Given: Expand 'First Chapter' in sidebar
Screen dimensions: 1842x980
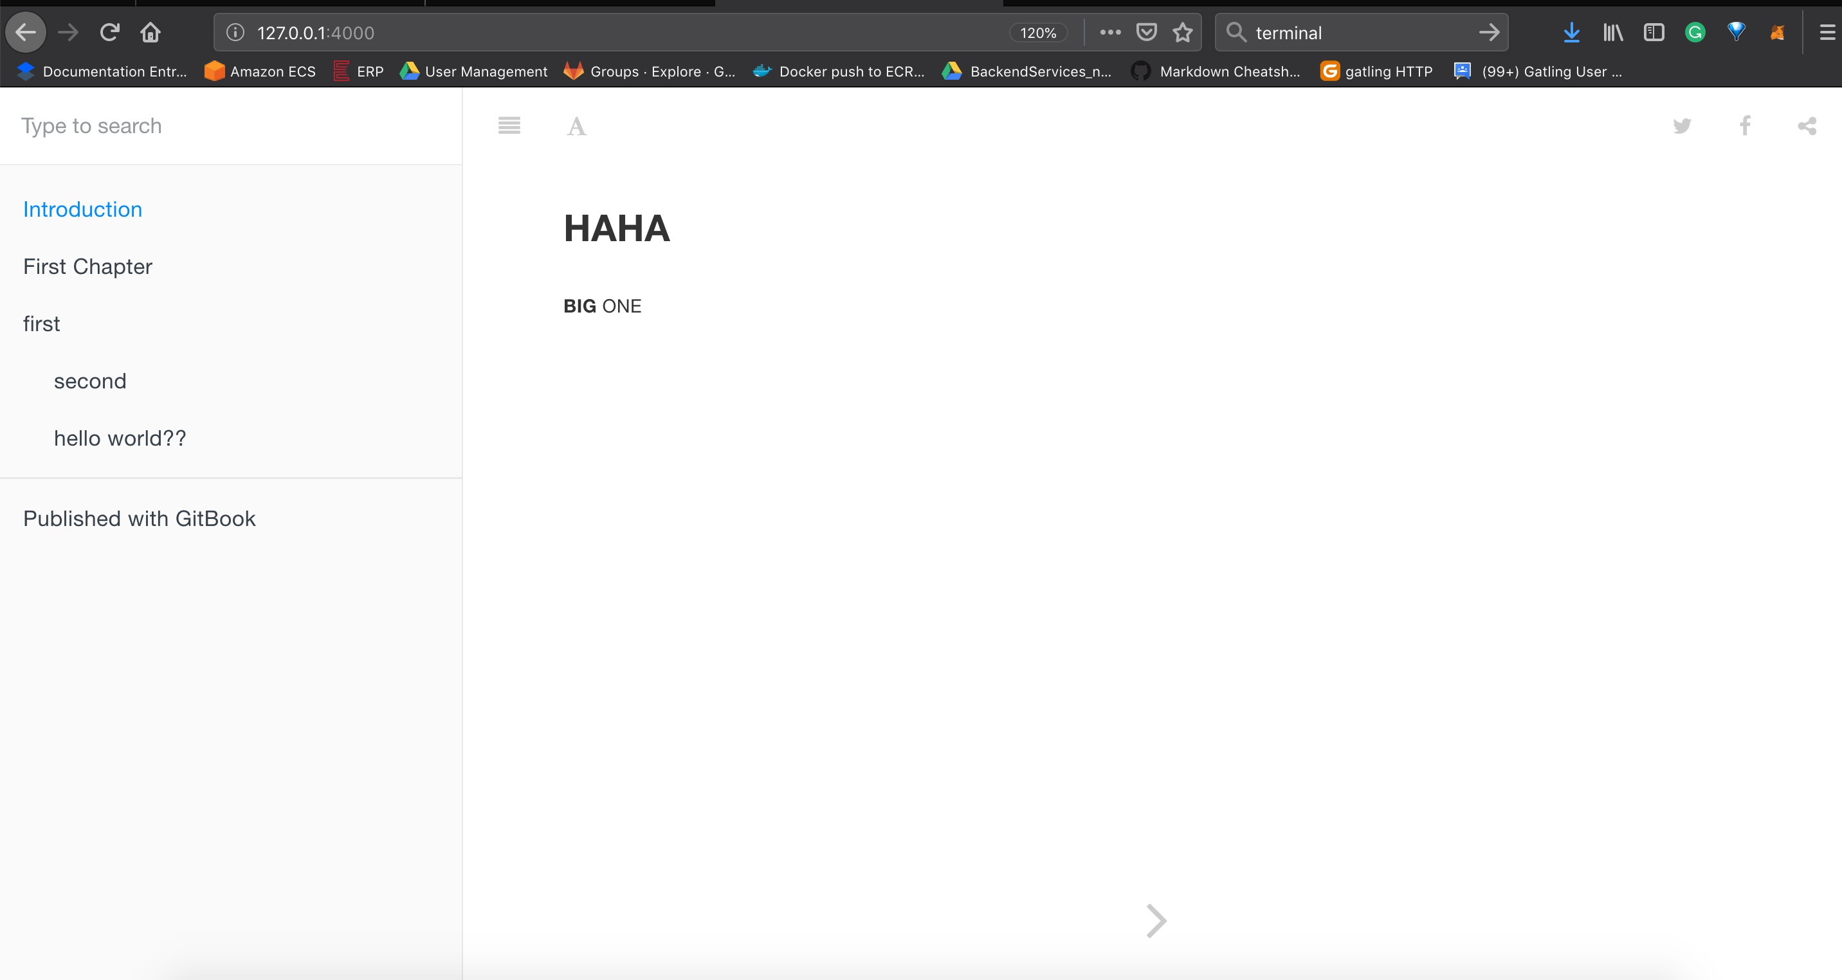Looking at the screenshot, I should coord(87,267).
